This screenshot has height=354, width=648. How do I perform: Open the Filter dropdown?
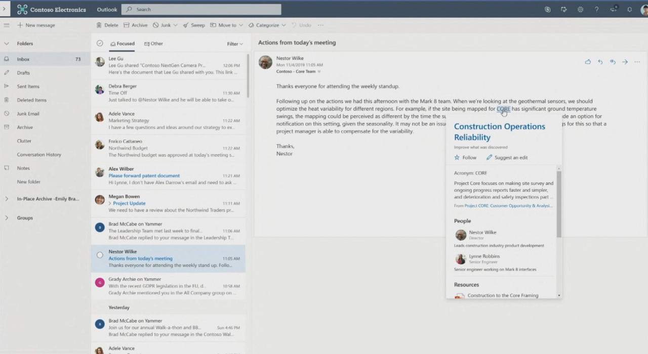pyautogui.click(x=235, y=44)
